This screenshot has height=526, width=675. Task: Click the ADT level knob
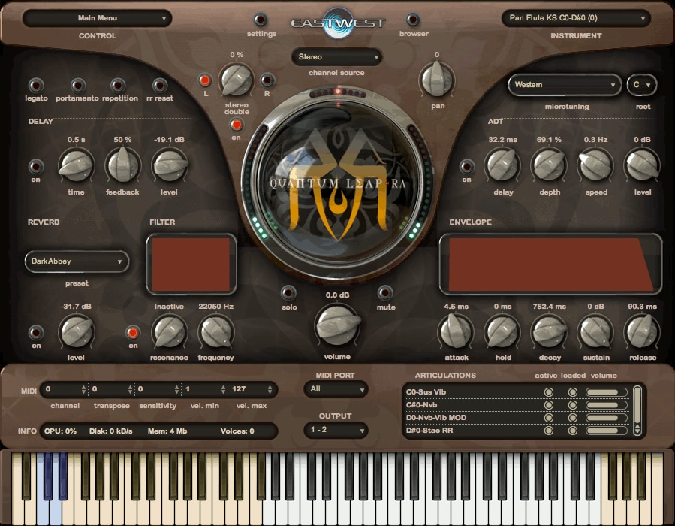[x=642, y=165]
